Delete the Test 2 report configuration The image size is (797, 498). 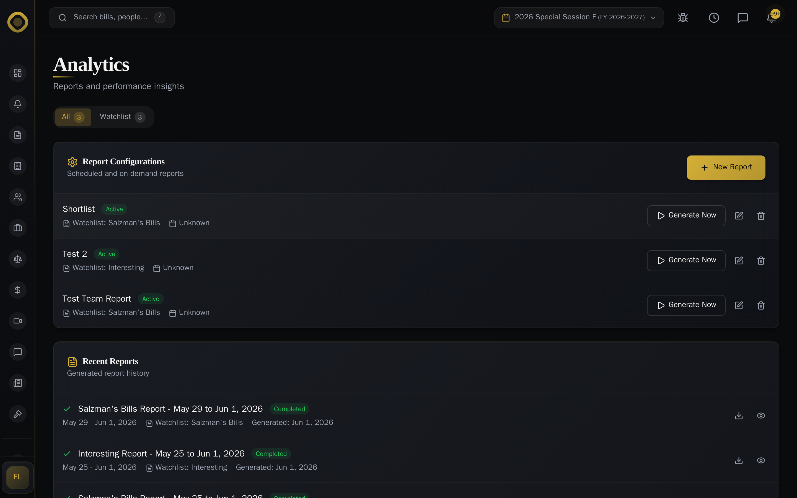point(761,261)
